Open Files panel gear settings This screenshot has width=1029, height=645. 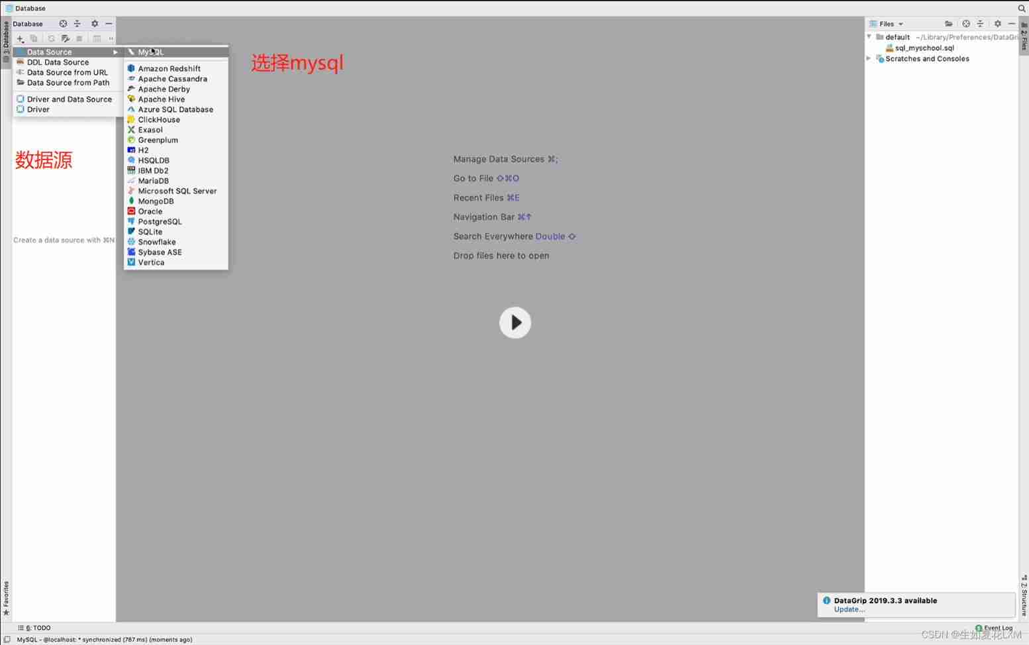click(x=998, y=23)
